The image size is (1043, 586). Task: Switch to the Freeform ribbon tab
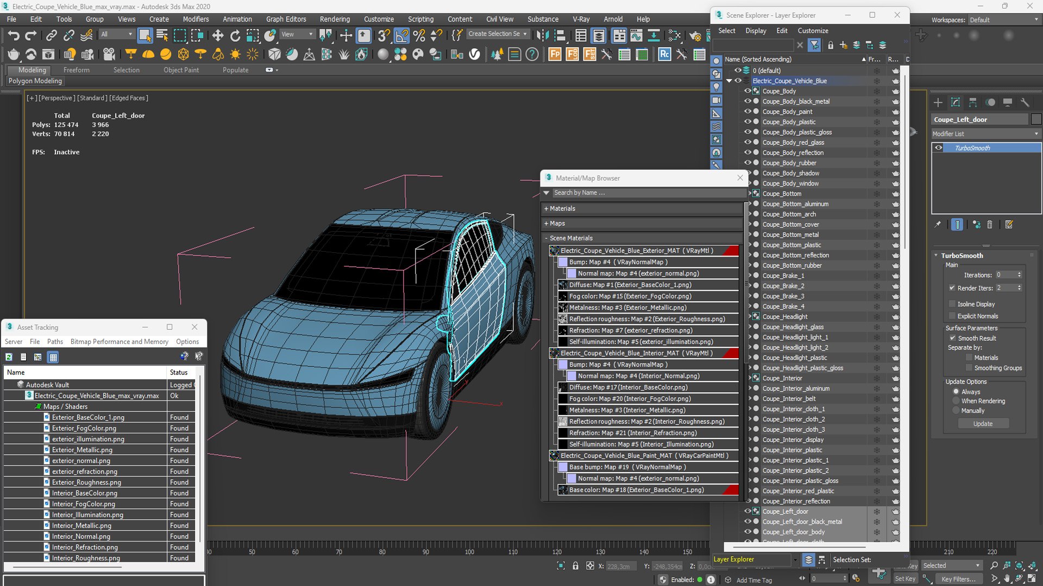click(x=76, y=70)
